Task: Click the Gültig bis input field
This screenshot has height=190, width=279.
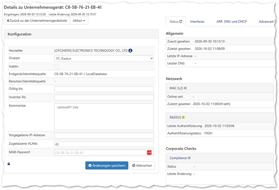Action: pyautogui.click(x=104, y=89)
